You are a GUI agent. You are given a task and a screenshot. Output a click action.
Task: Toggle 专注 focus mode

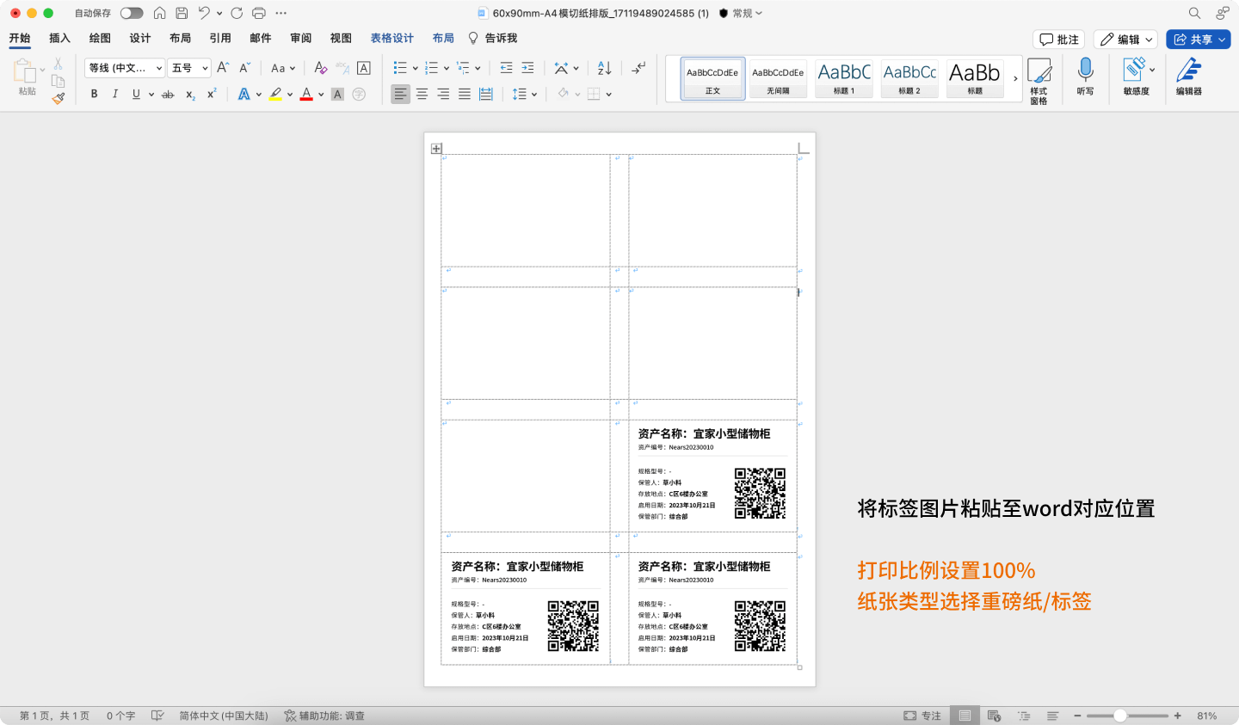coord(922,716)
